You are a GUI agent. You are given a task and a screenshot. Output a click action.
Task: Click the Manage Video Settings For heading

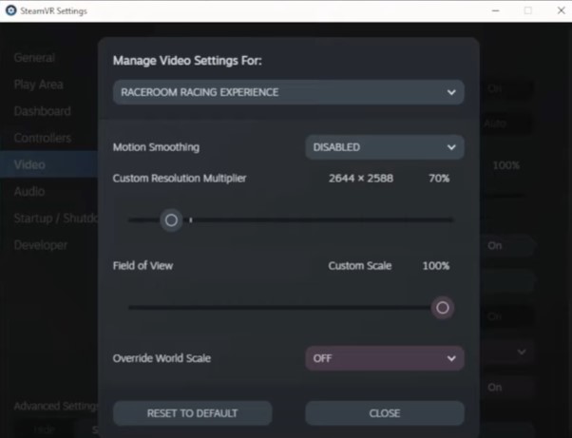pyautogui.click(x=187, y=61)
